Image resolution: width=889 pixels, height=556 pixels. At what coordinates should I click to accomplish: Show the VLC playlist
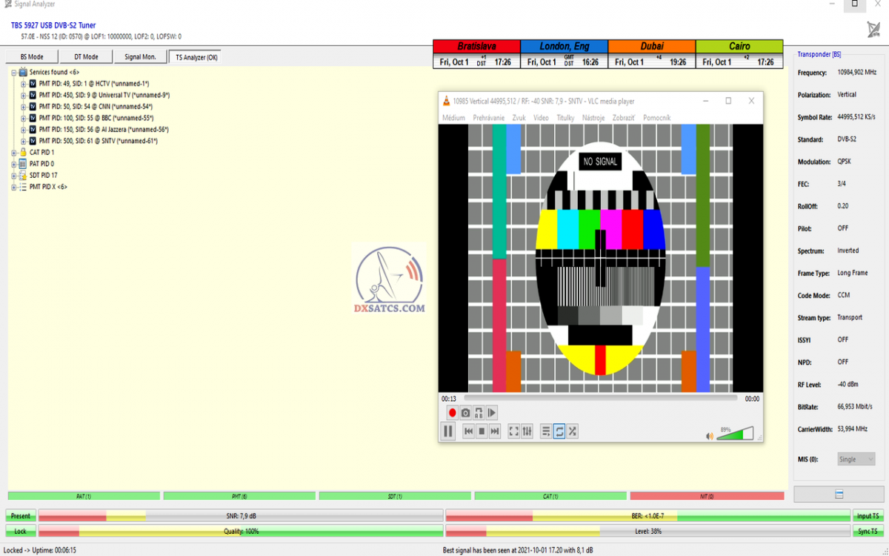[546, 431]
